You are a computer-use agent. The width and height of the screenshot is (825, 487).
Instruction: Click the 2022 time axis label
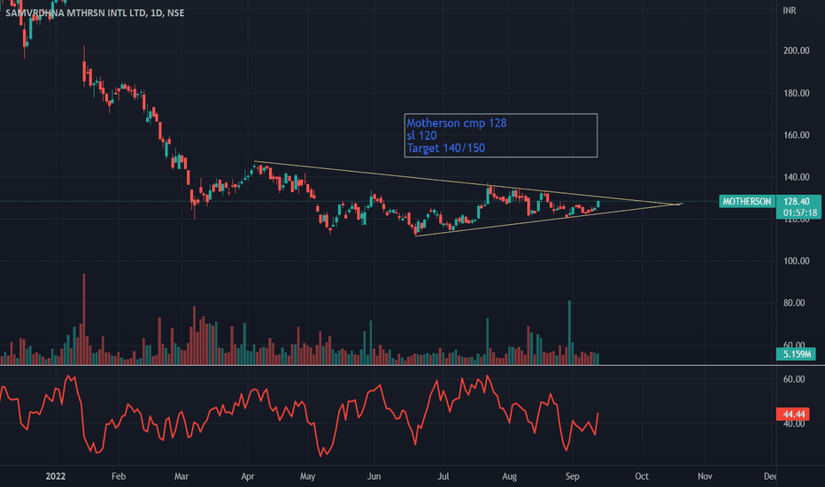click(56, 476)
